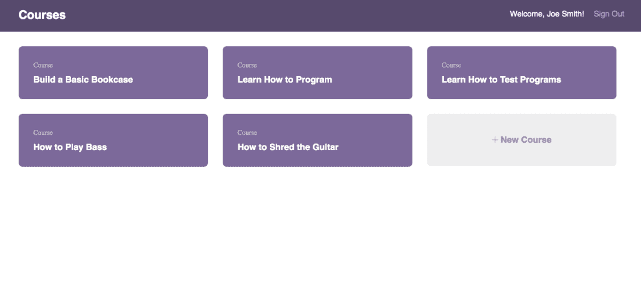Click the Course label above How to Play Bass

click(x=43, y=133)
